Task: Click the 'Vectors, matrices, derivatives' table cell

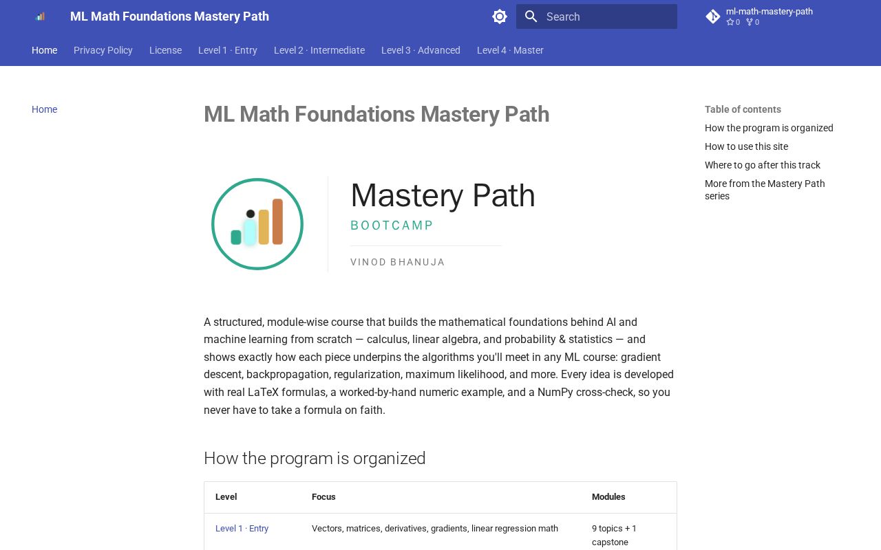Action: [x=435, y=529]
